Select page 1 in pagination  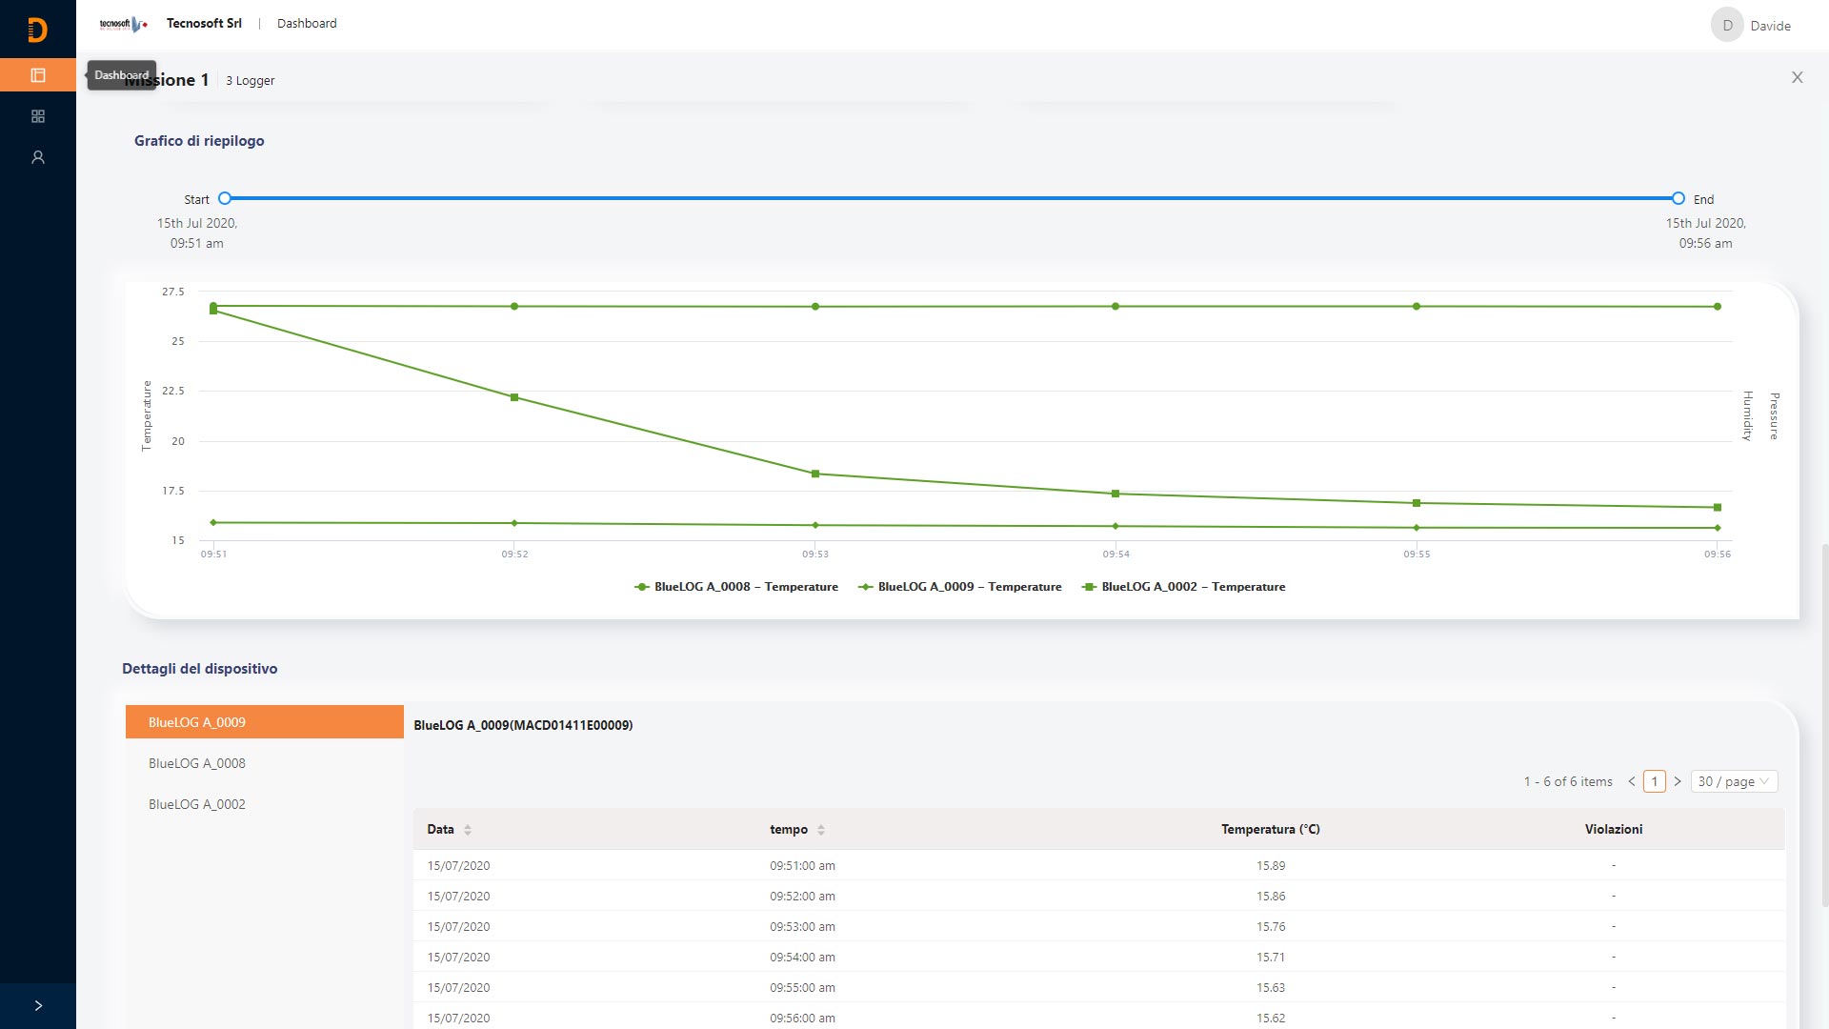point(1655,781)
